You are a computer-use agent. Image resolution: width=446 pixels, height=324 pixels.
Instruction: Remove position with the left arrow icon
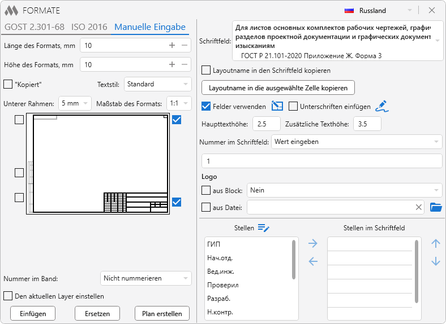(313, 261)
